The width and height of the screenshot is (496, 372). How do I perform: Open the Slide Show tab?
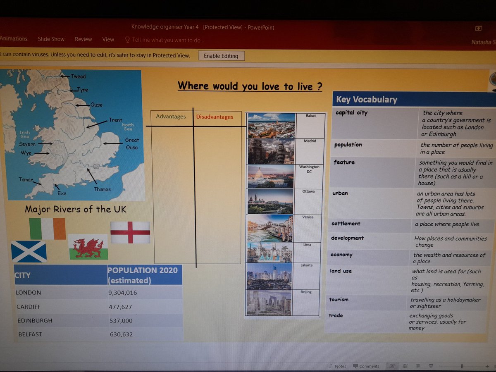[x=51, y=39]
